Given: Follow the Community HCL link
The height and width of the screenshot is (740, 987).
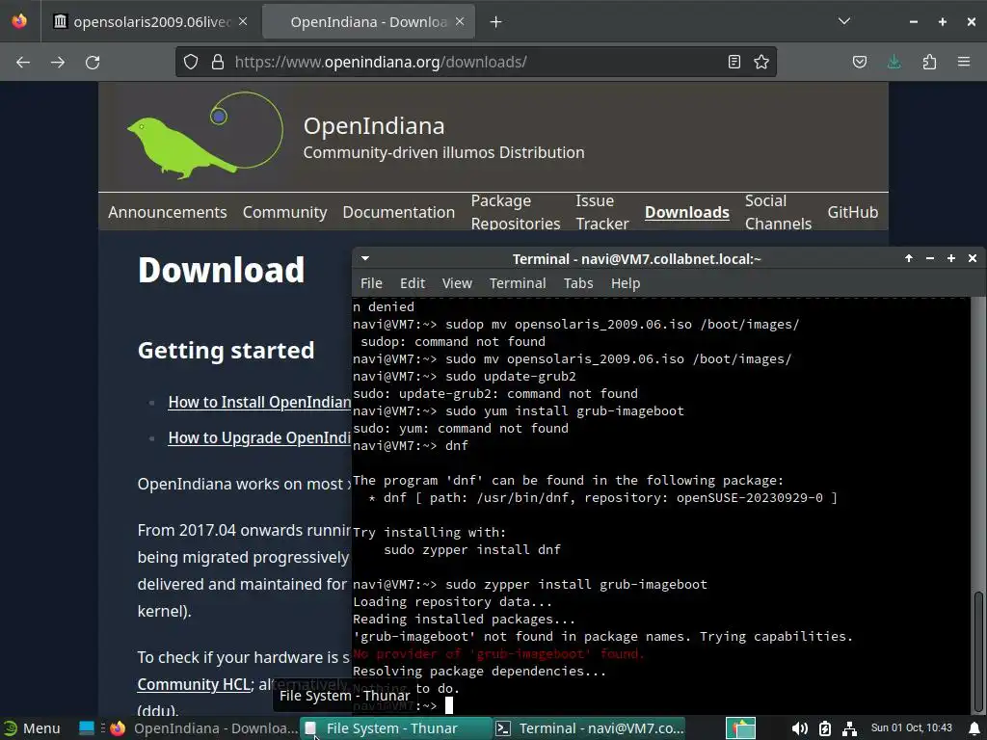Looking at the screenshot, I should pos(195,684).
